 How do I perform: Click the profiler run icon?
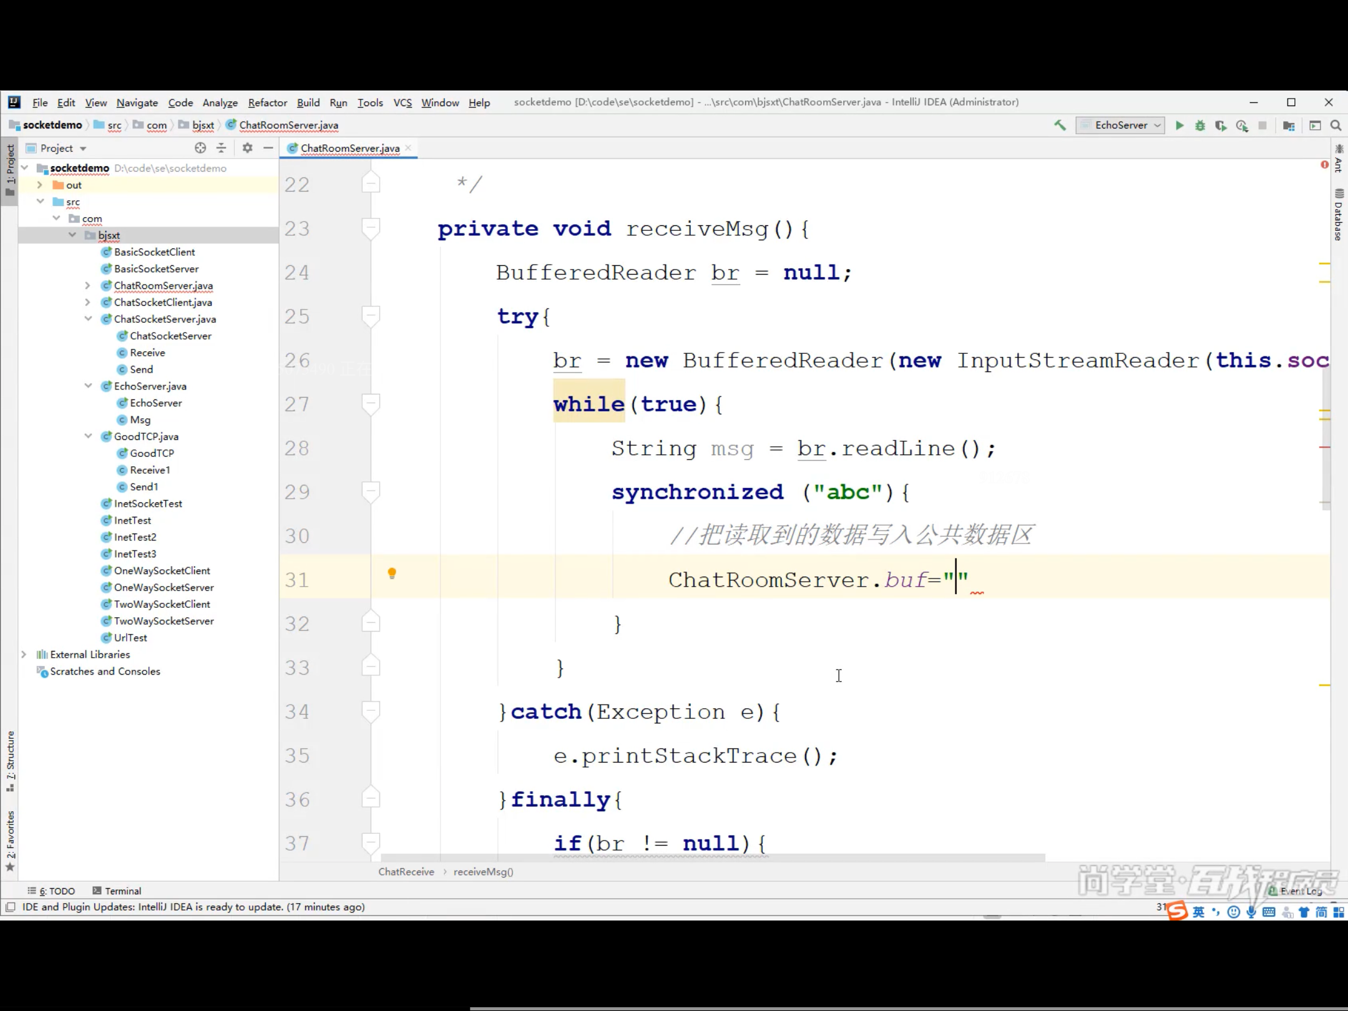point(1242,125)
